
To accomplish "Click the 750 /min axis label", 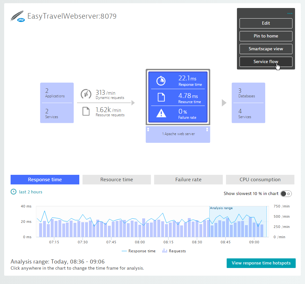I will [x=282, y=206].
